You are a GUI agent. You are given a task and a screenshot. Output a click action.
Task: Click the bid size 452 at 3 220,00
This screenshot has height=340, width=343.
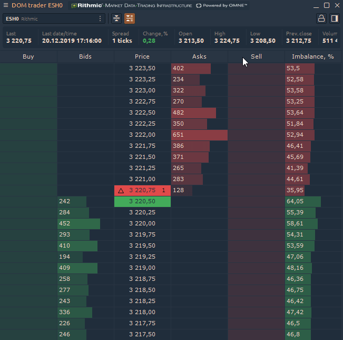click(85, 224)
